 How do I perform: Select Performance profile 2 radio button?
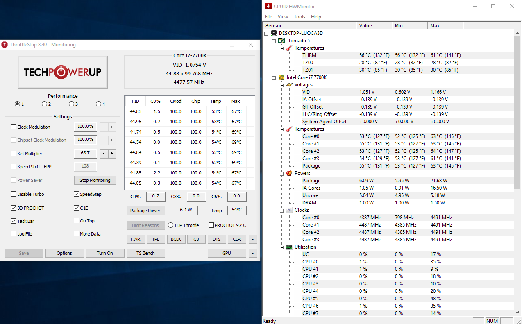pos(44,104)
